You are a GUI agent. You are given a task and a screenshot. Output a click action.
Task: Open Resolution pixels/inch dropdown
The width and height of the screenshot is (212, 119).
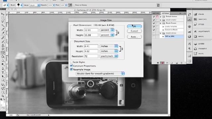[x=109, y=56]
